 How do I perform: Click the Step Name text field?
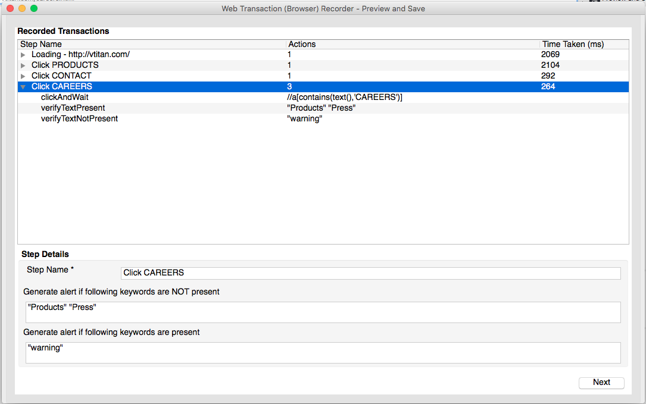click(370, 273)
